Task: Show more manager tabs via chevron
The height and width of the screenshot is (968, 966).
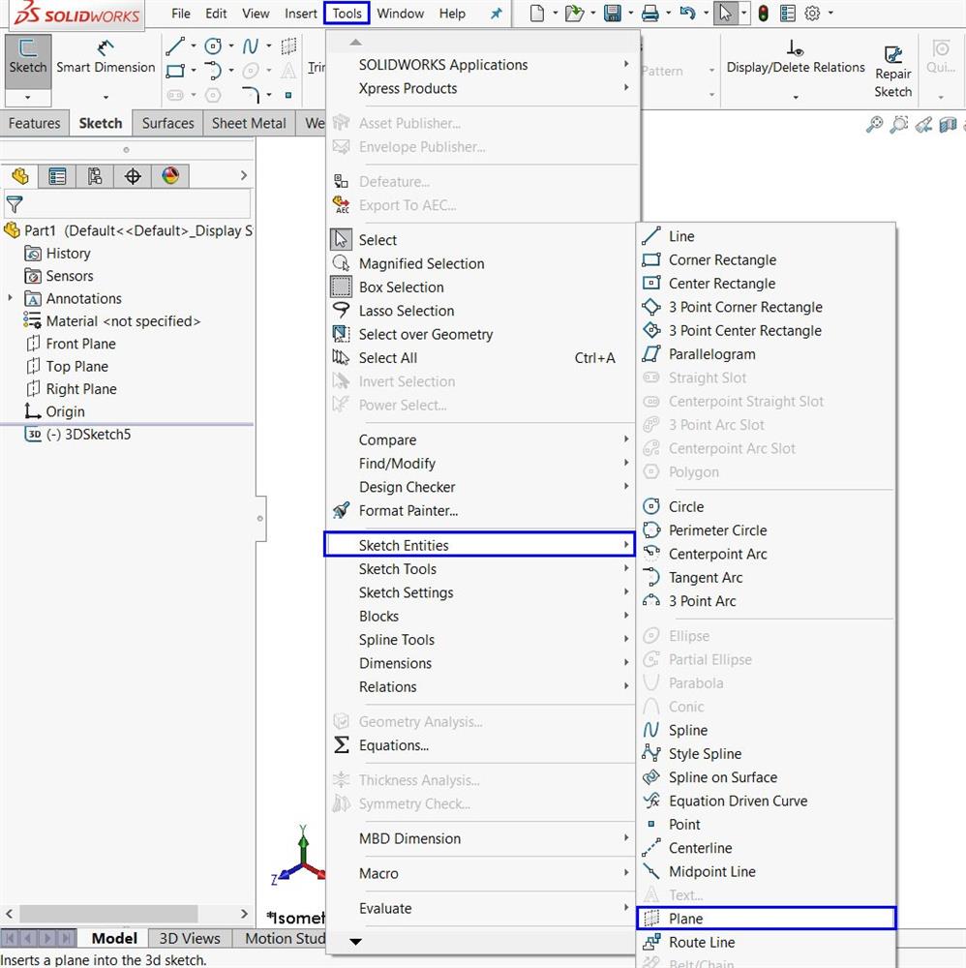Action: [243, 176]
